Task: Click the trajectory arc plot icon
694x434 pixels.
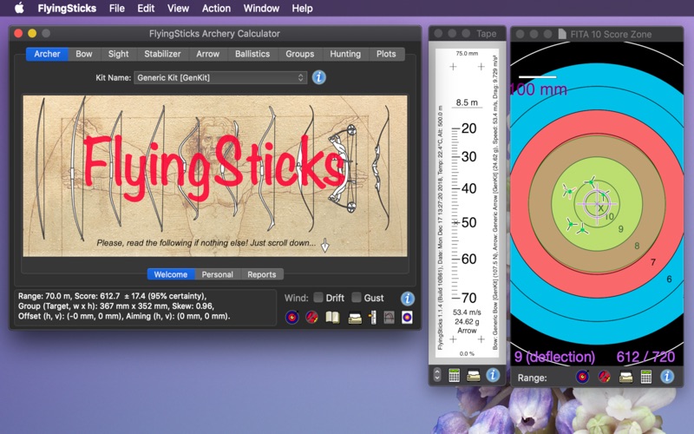Action: point(389,317)
